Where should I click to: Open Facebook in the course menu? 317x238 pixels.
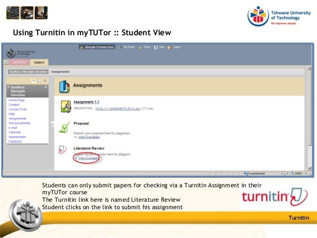[15, 141]
